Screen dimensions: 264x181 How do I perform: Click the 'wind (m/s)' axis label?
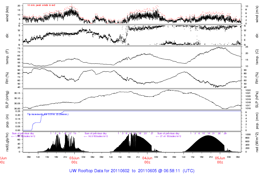tap(257, 14)
